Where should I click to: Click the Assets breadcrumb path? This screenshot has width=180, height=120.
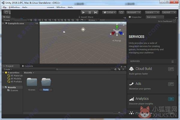click(x=28, y=73)
